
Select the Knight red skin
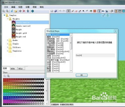[21, 37]
